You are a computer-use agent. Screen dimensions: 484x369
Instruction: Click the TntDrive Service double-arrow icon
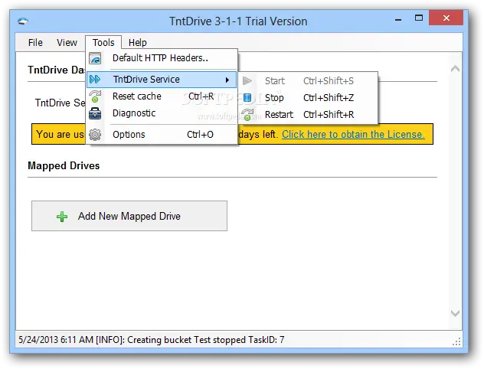point(95,80)
